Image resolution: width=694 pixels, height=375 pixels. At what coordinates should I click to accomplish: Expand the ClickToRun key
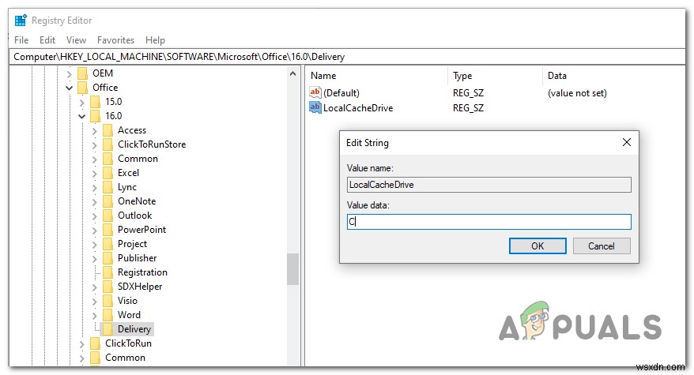point(82,343)
